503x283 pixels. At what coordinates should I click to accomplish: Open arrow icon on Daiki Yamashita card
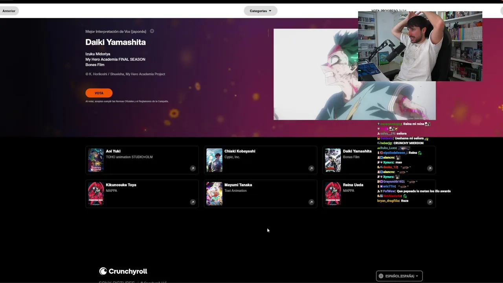pos(430,168)
